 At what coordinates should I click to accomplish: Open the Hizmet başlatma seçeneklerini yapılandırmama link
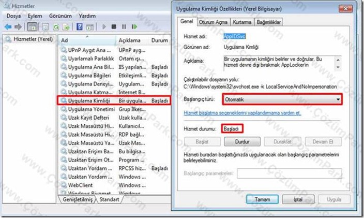242,113
